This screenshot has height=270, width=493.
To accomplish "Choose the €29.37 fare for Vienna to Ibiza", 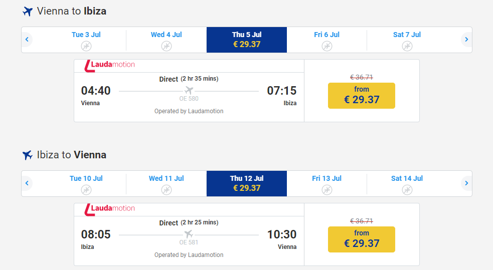I will click(362, 95).
